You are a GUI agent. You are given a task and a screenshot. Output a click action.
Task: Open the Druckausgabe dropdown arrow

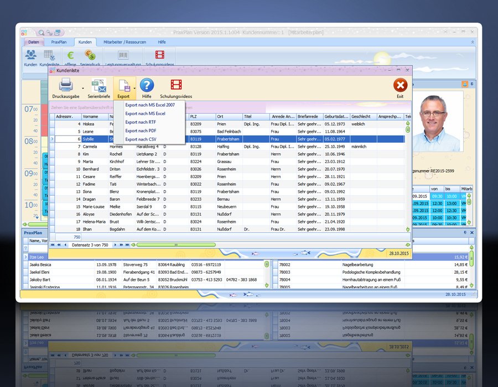(x=83, y=88)
